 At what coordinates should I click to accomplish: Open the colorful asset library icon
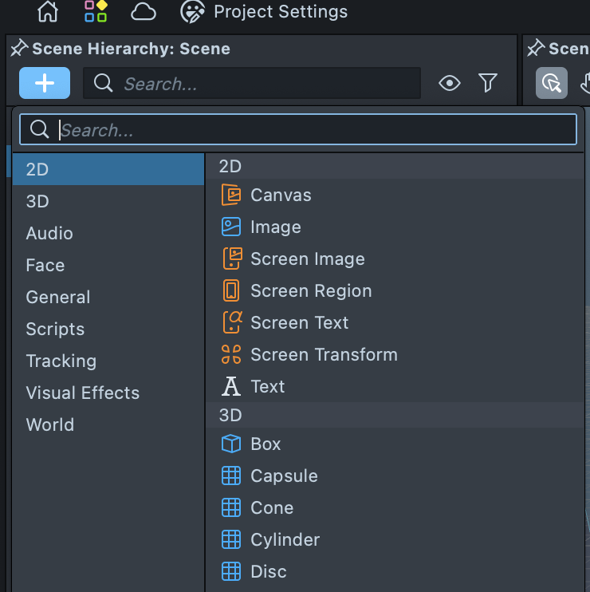(96, 11)
